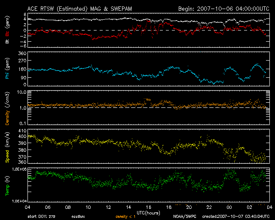Click the "02" hour tick label
Screen dimensions: 275x220
coord(249,208)
